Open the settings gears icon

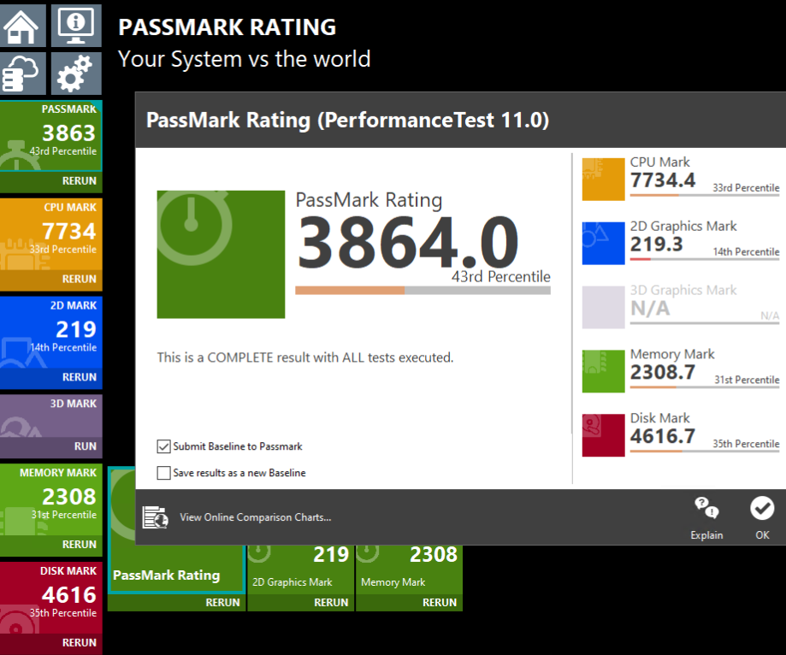click(76, 74)
